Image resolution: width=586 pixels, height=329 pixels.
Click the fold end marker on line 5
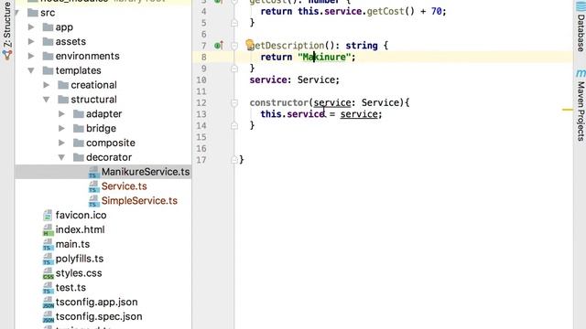234,23
